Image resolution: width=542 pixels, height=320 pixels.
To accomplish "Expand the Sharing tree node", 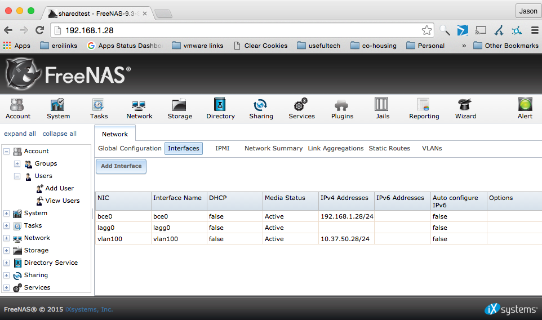I will tap(6, 275).
